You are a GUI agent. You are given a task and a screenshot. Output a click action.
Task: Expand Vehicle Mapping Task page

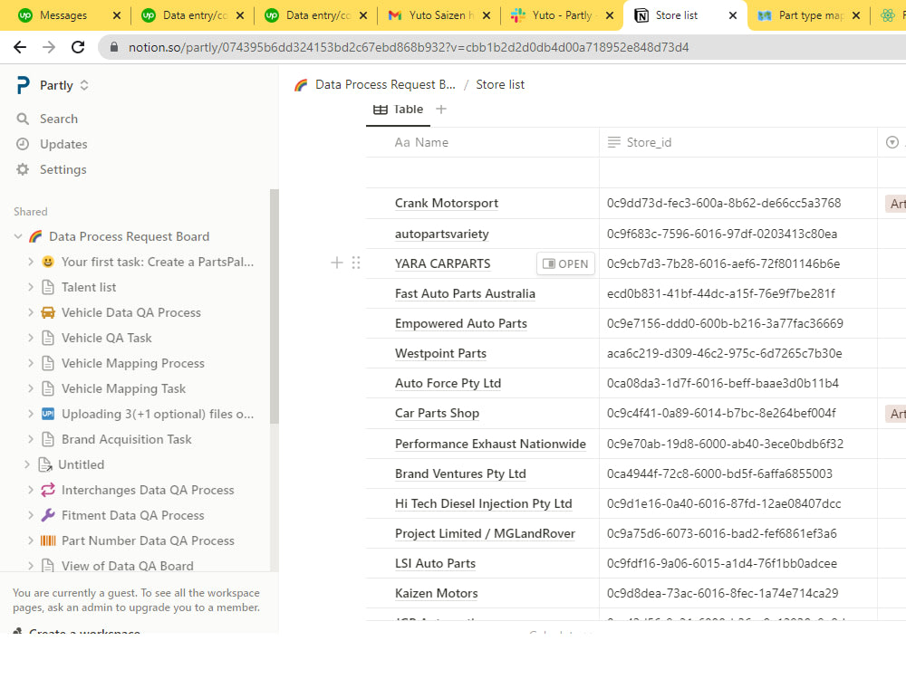31,388
